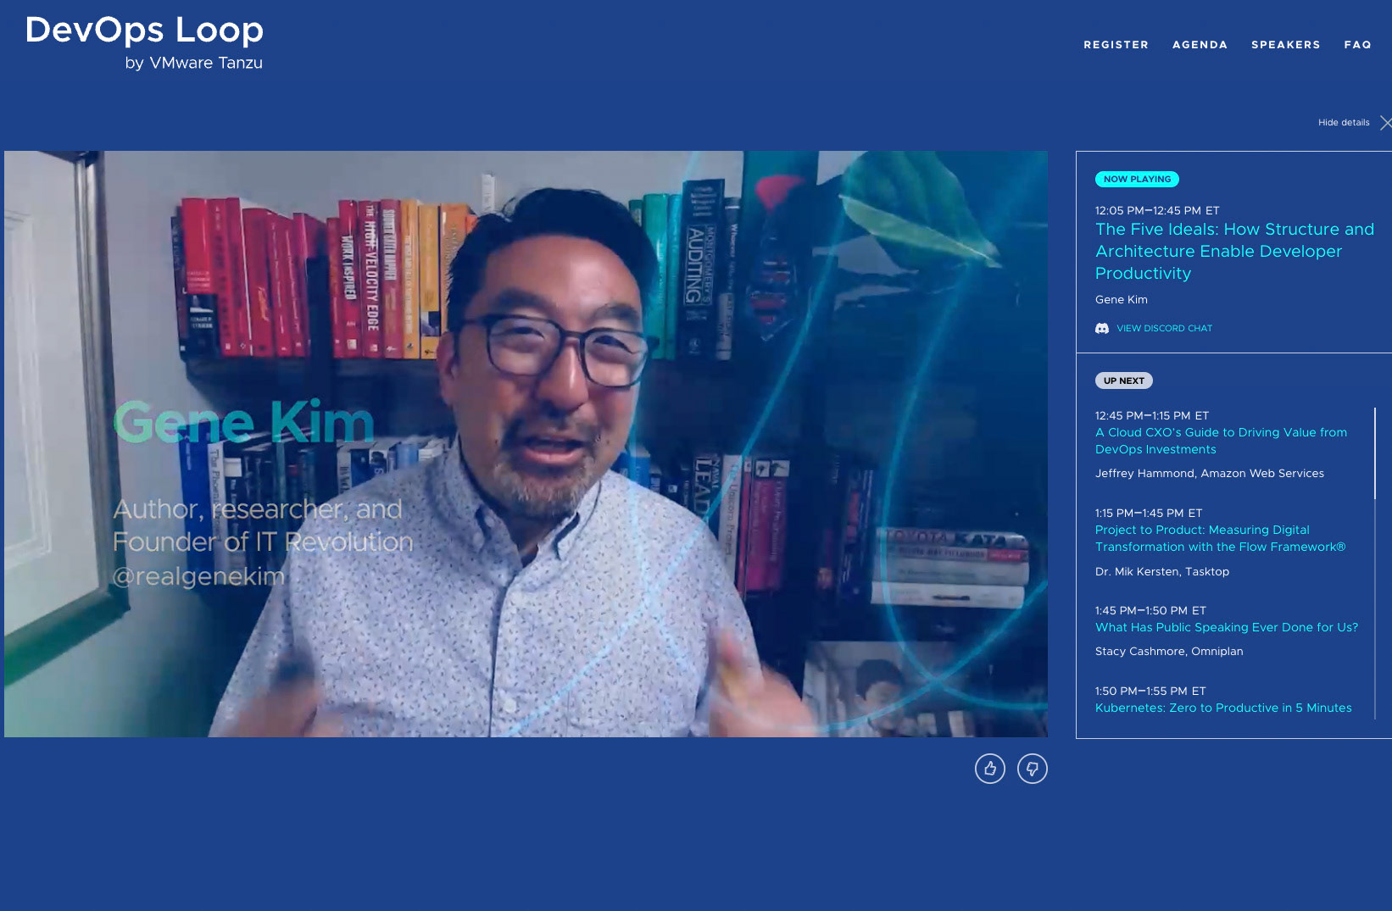The image size is (1392, 911).
Task: Open The Five Ideals session title
Action: click(x=1234, y=251)
